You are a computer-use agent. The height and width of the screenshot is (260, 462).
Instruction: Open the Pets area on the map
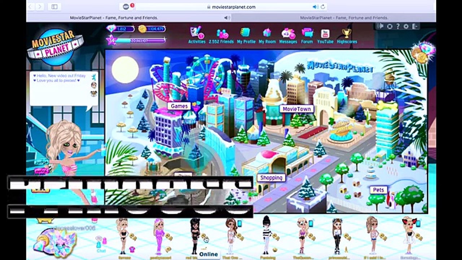[378, 190]
